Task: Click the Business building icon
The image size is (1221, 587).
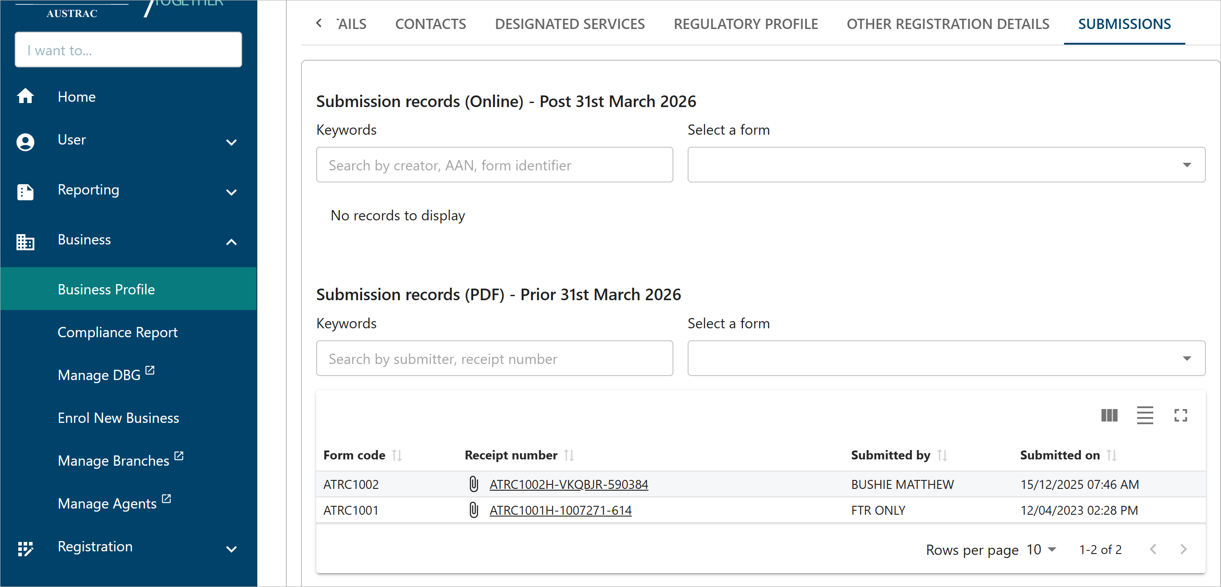Action: pos(25,242)
